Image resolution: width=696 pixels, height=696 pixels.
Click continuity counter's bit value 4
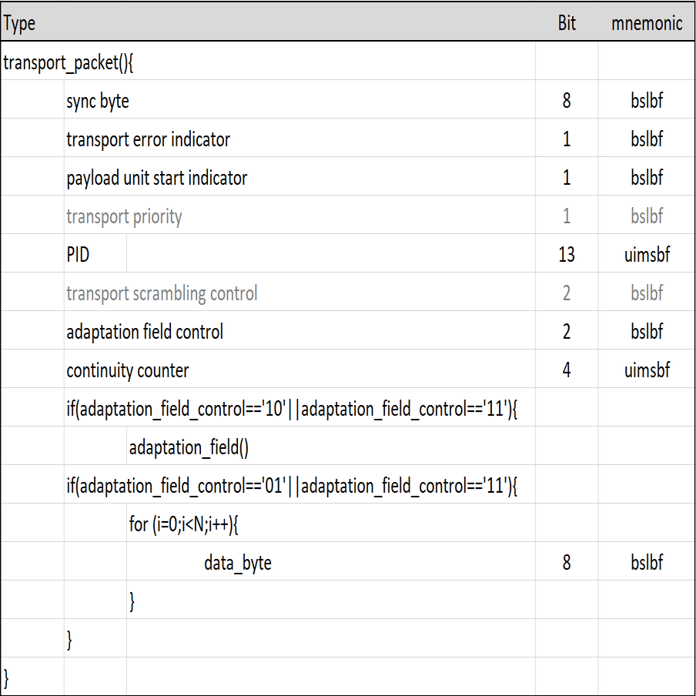click(x=567, y=370)
